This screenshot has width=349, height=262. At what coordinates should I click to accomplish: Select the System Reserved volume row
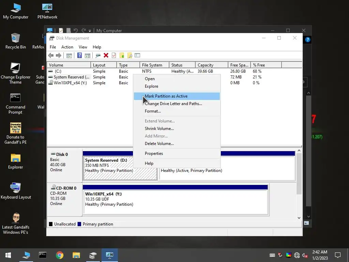pos(90,77)
